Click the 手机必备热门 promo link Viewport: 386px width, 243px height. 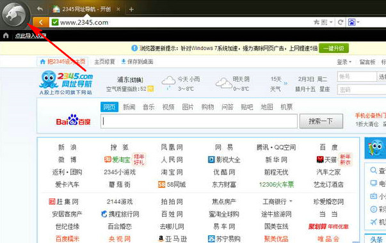[x=370, y=115]
